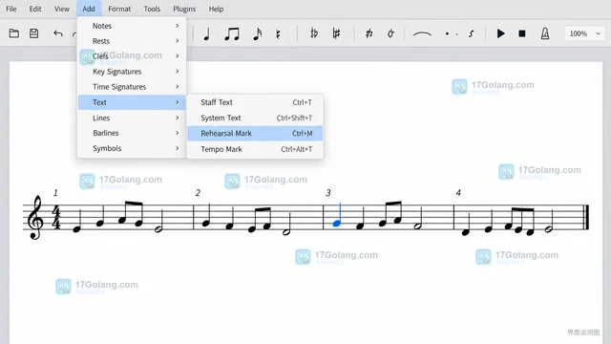Screen dimensions: 611x344
Task: Expand the Notes submenu
Action: pos(132,26)
